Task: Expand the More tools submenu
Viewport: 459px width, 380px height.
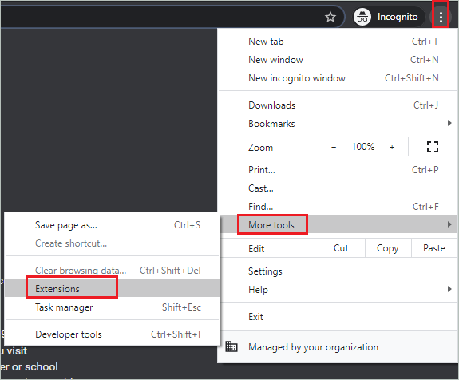Action: coord(338,224)
